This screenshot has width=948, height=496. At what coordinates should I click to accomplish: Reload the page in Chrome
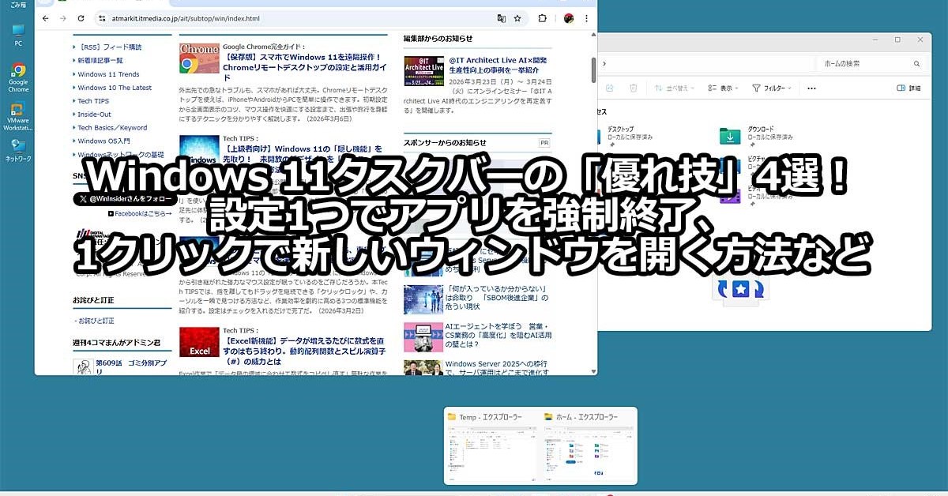coord(81,18)
